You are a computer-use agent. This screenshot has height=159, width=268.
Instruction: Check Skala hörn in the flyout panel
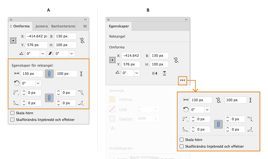click(x=182, y=140)
